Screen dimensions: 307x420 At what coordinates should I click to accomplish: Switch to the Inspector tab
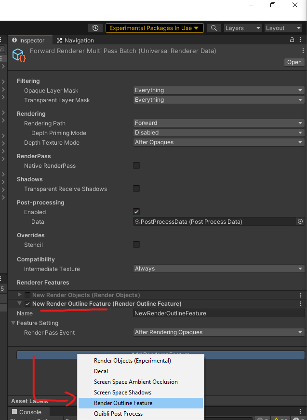[x=30, y=40]
